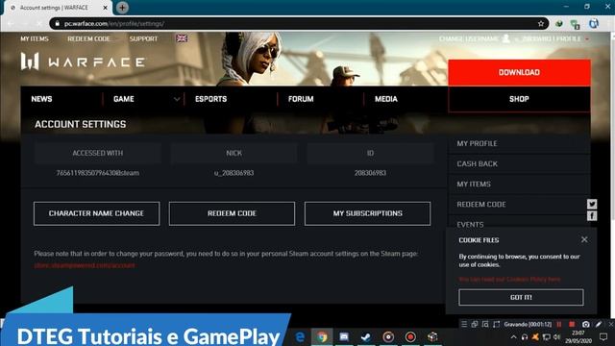
Task: Open the volume control in tray
Action: tap(556, 337)
